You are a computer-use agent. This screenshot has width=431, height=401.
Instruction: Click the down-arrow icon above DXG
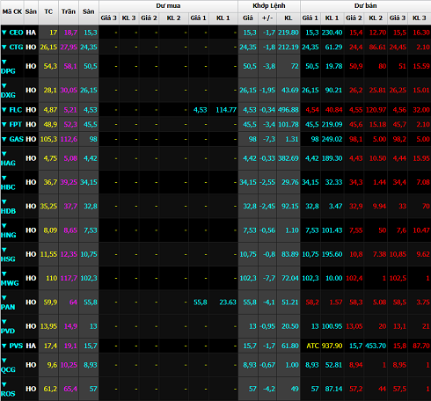[4, 86]
